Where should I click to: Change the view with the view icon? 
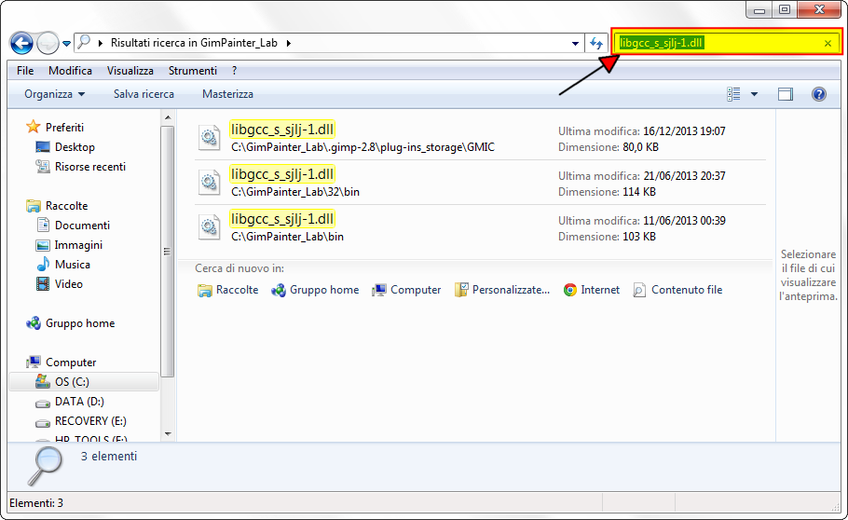tap(733, 94)
